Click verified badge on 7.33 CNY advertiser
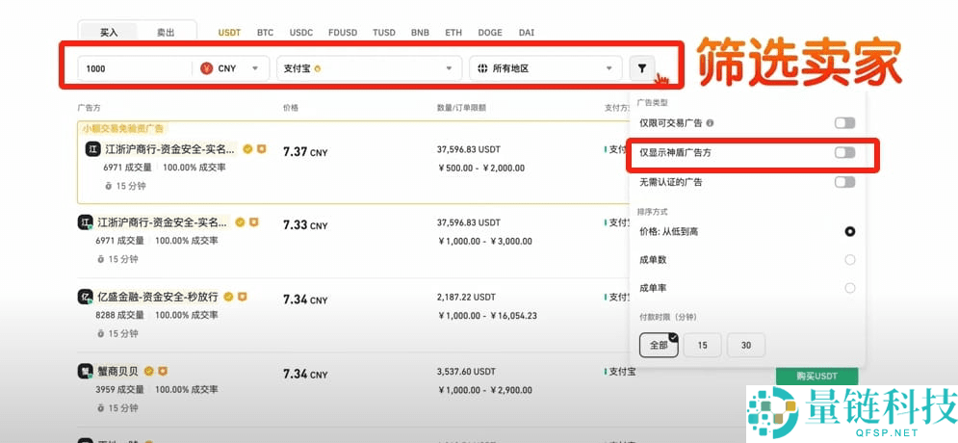This screenshot has height=443, width=958. point(240,222)
